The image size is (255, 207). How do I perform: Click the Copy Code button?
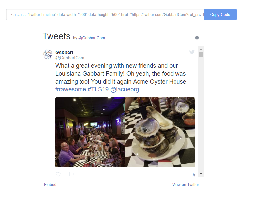tap(220, 15)
